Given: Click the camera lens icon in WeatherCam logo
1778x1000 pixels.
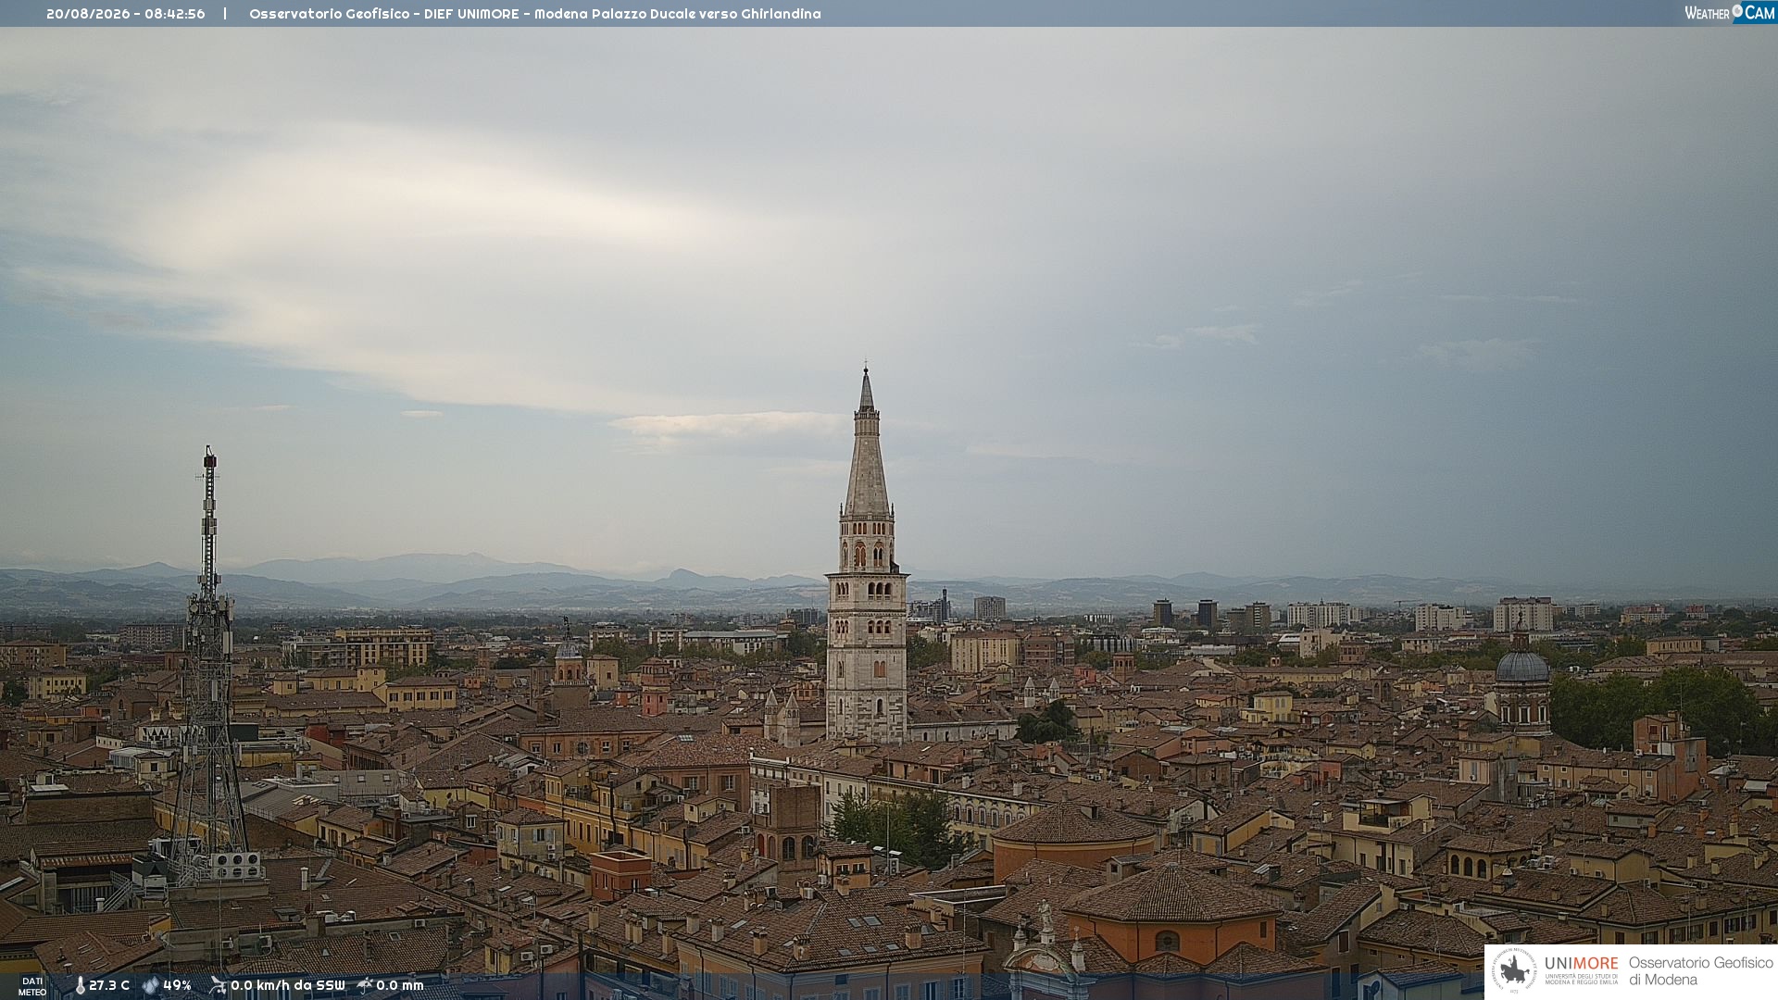Looking at the screenshot, I should 1737,10.
